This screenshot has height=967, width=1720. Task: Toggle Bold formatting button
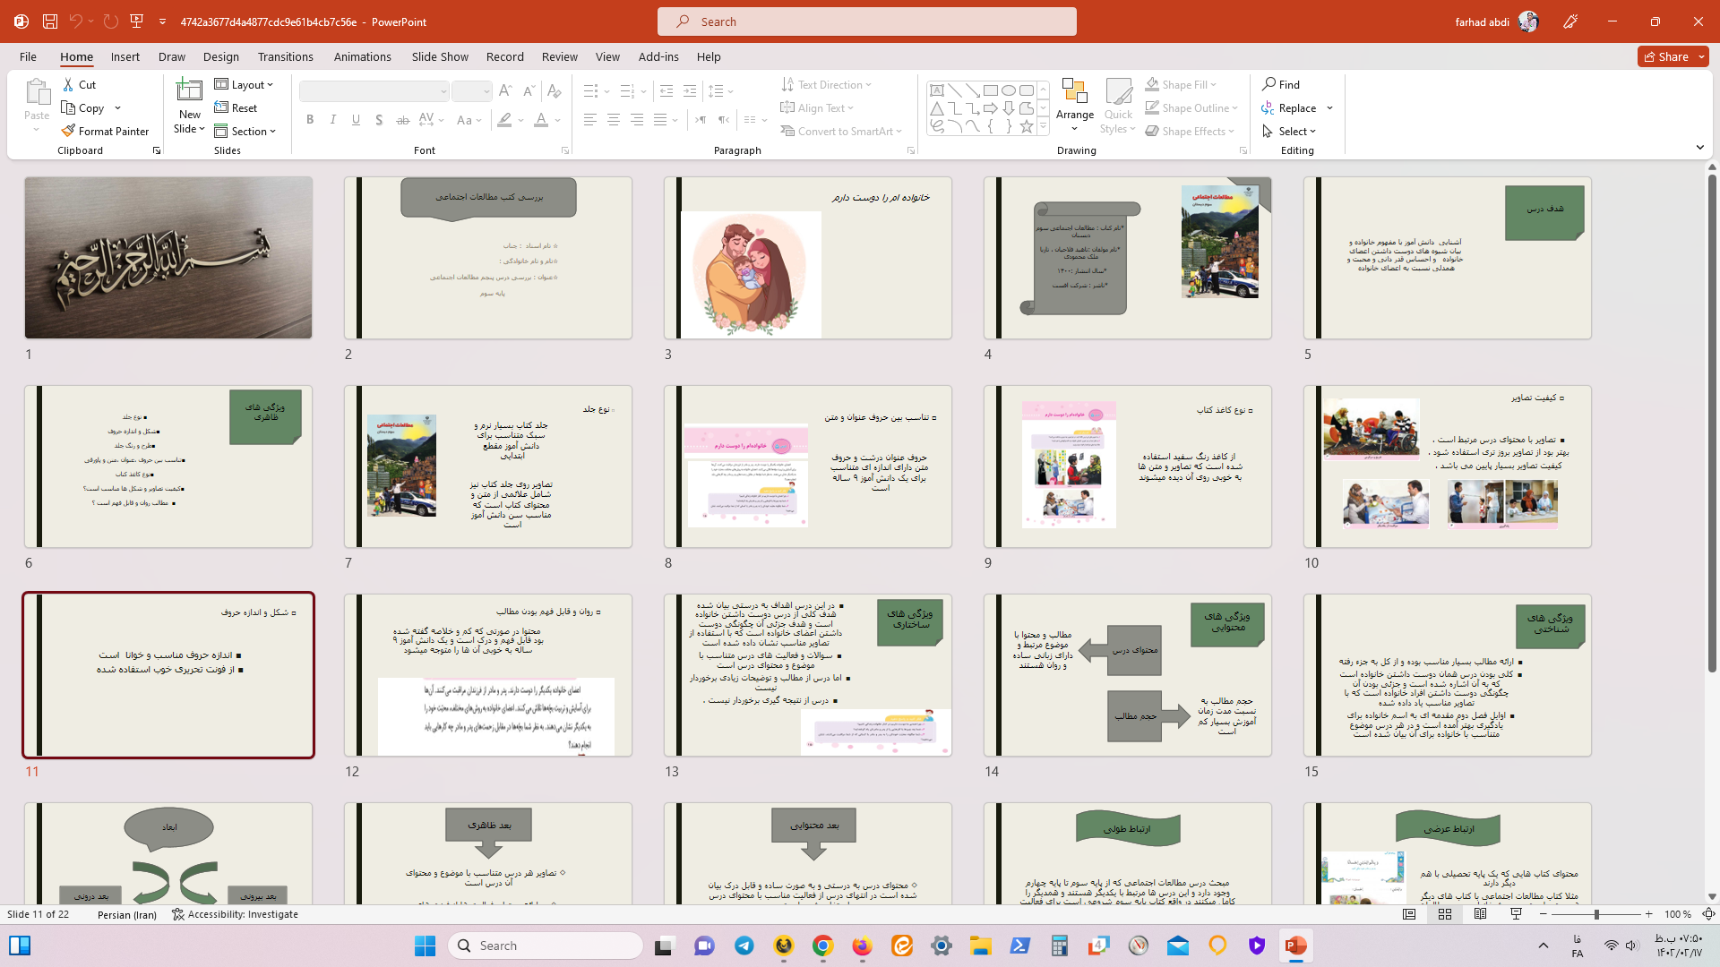(x=310, y=119)
